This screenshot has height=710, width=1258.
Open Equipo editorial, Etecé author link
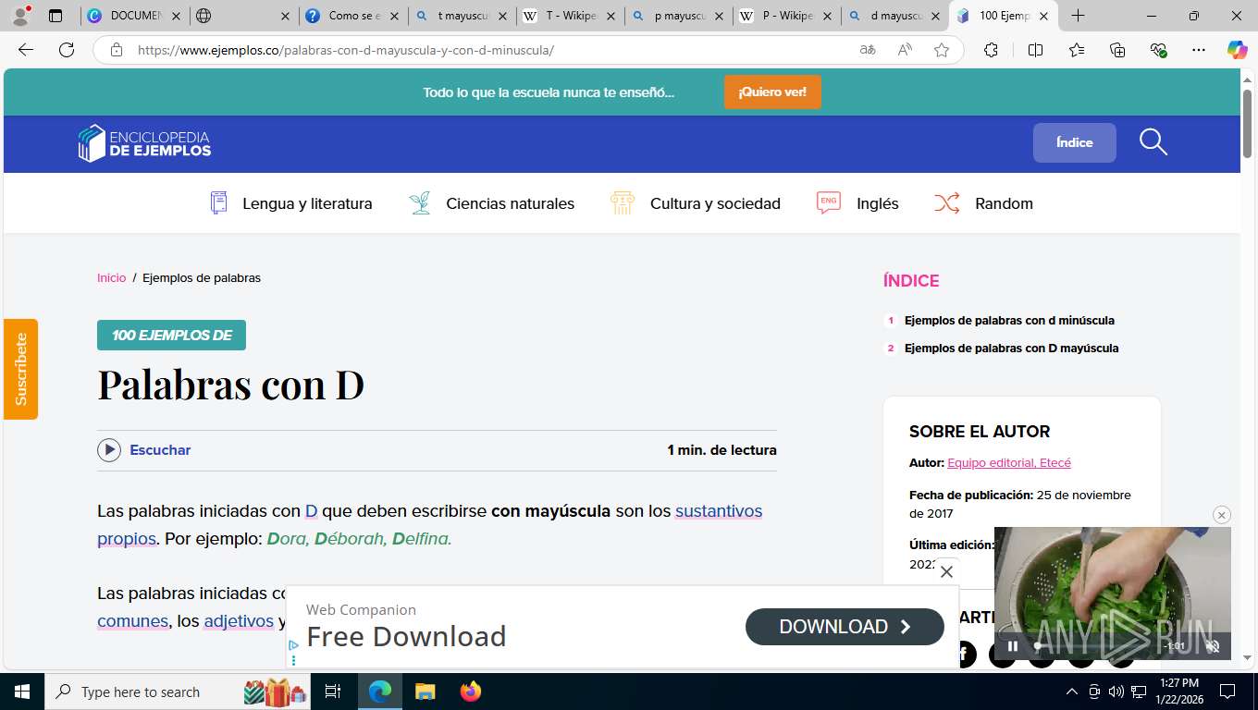pos(1009,462)
